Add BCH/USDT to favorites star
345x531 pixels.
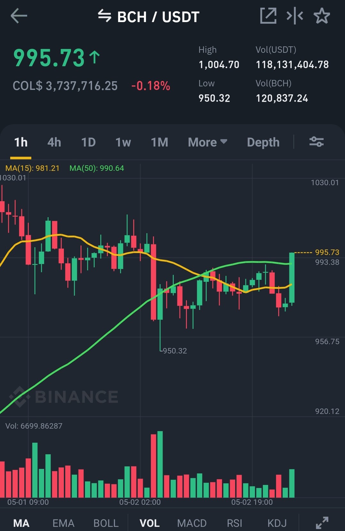322,16
